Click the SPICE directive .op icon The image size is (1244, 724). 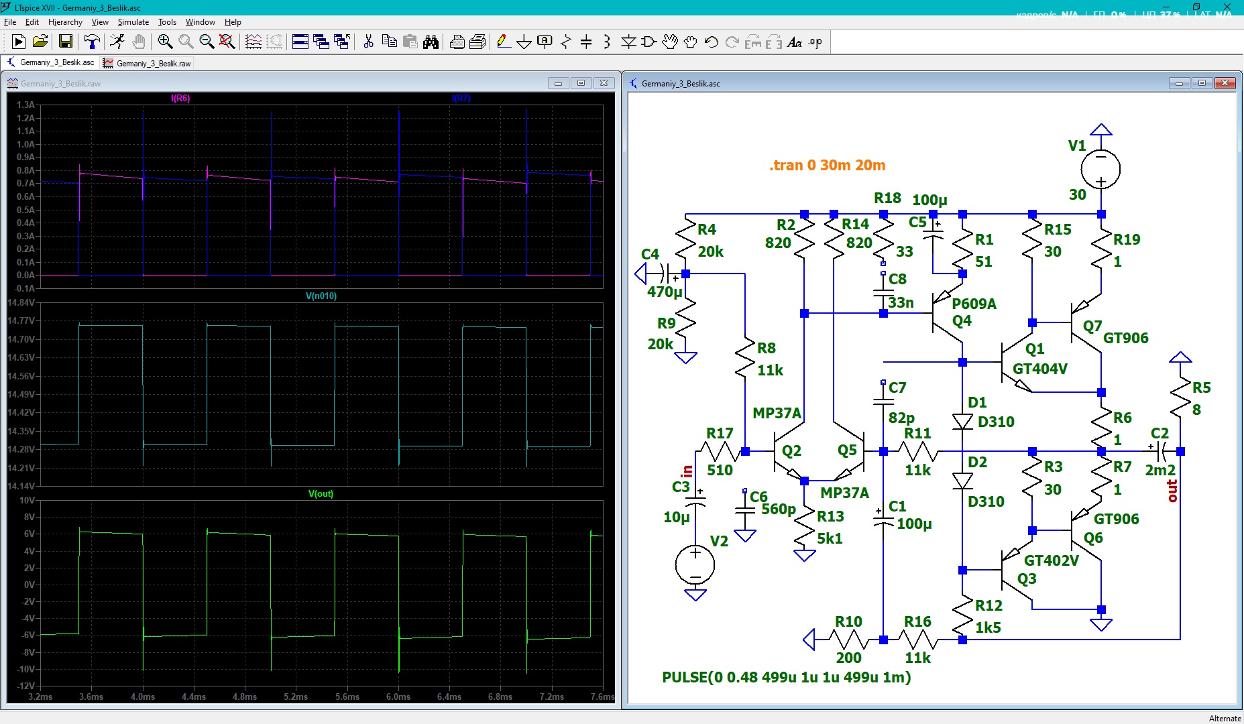point(815,42)
